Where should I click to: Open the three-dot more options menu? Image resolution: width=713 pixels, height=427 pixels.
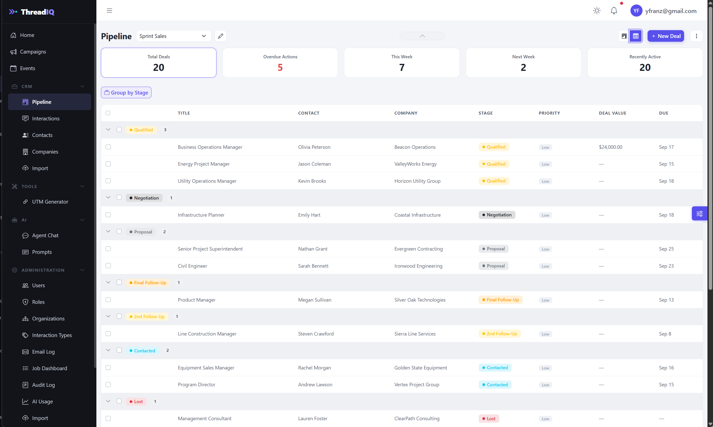pos(696,36)
